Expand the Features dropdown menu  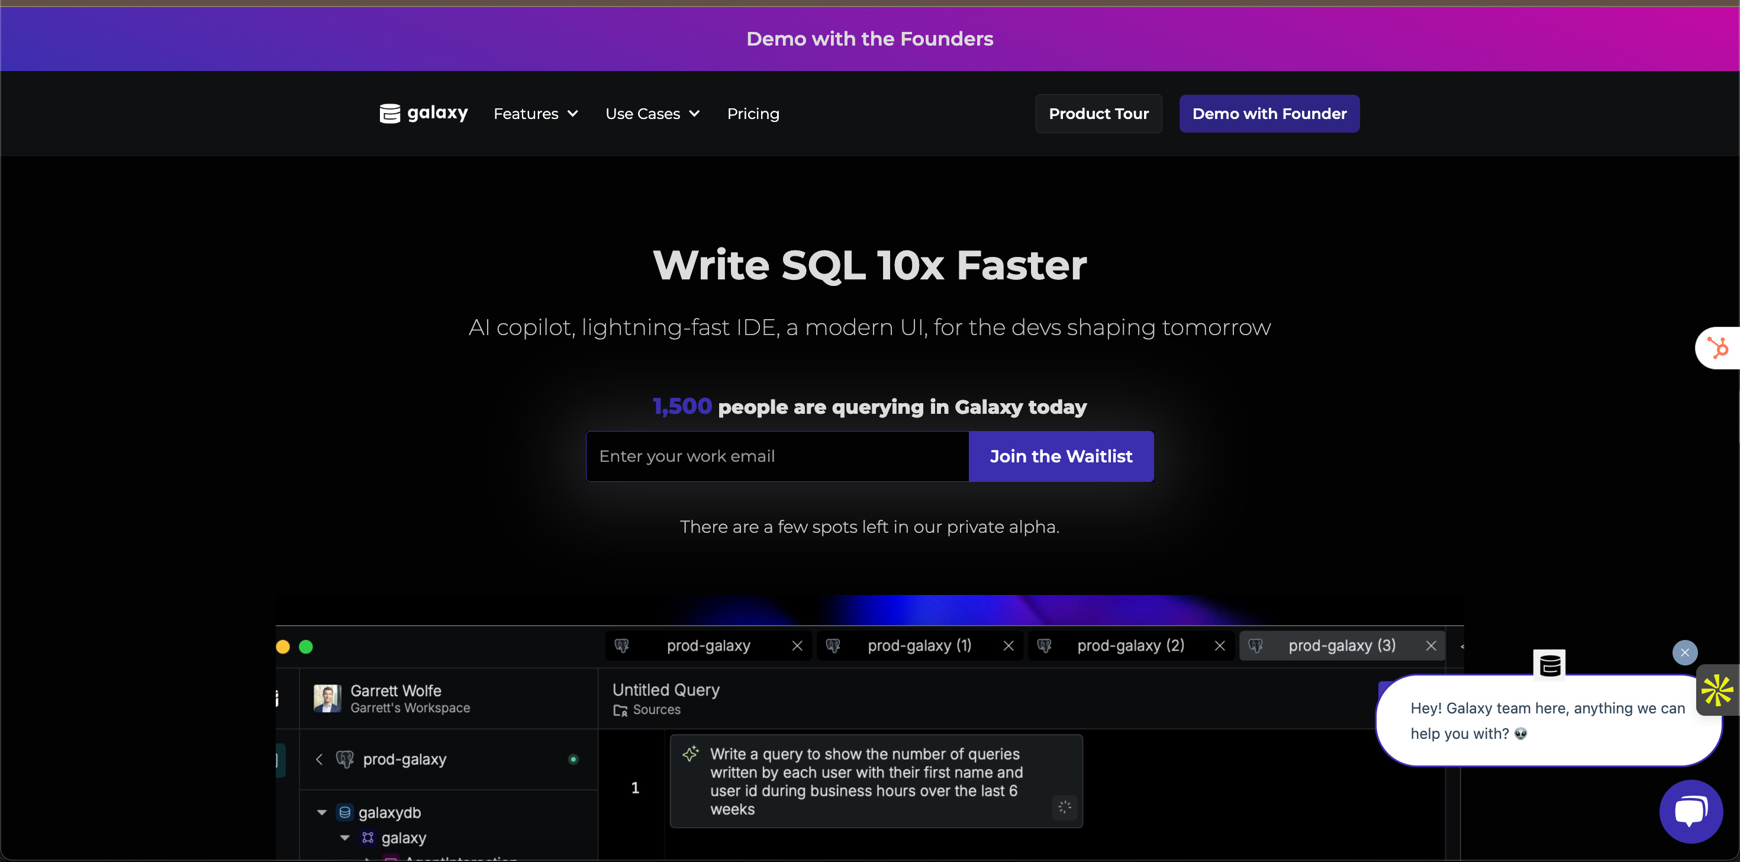click(536, 114)
